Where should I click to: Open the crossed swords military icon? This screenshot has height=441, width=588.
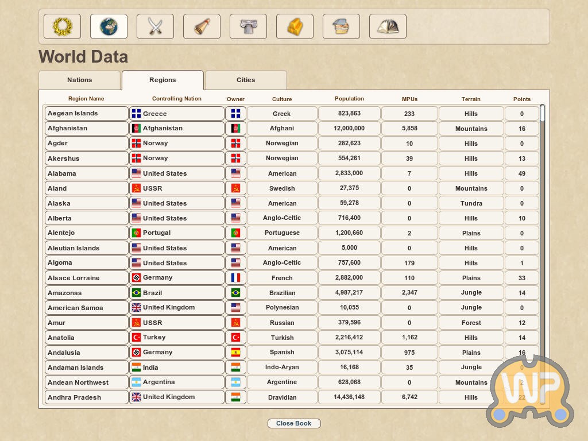tap(155, 26)
